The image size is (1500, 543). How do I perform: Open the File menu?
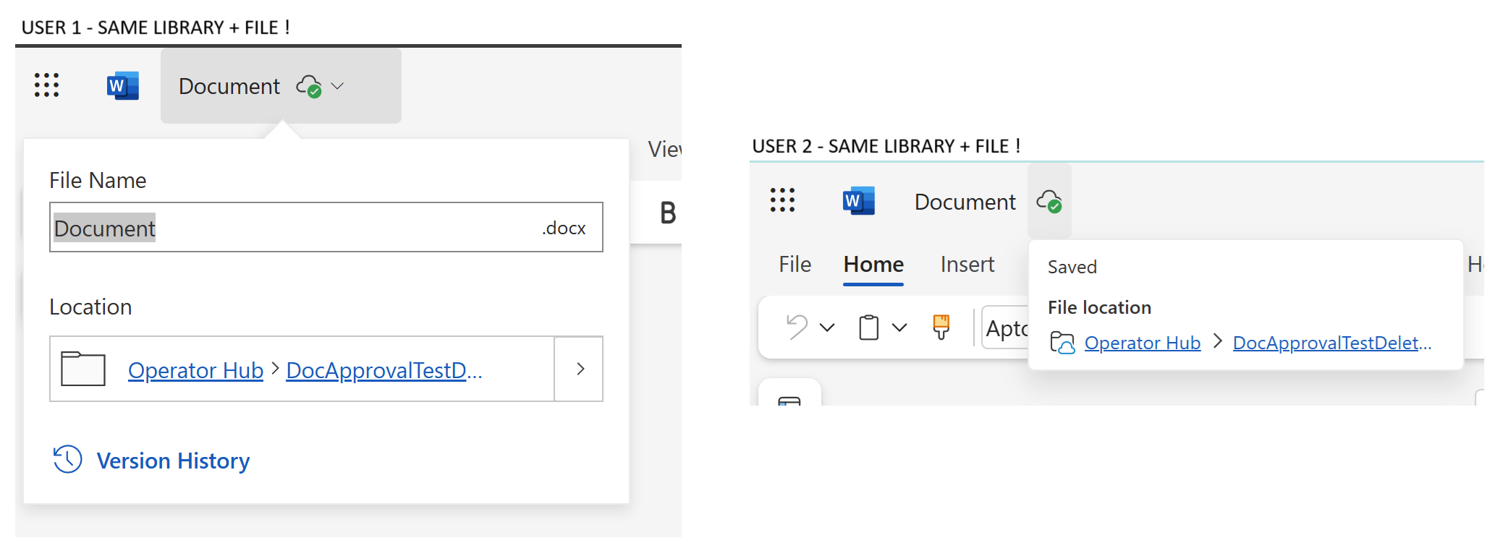(794, 265)
